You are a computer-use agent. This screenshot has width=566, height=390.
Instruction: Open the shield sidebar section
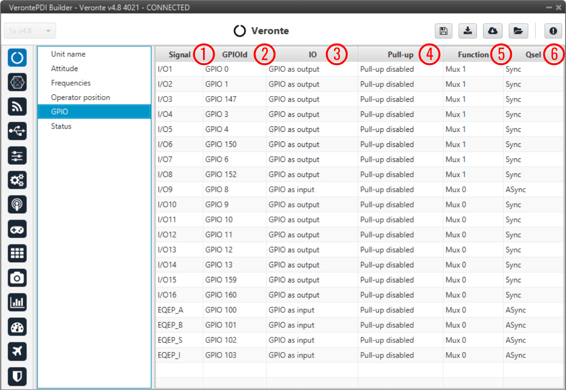pos(17,375)
